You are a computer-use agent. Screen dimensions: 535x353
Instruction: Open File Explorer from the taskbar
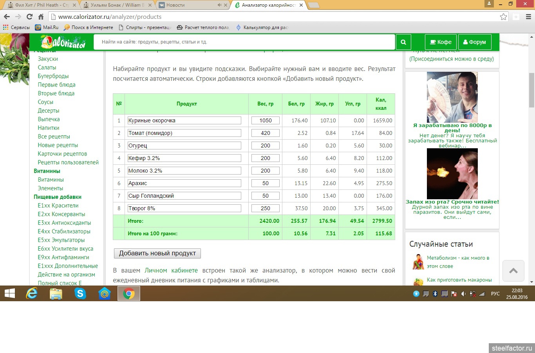[56, 293]
